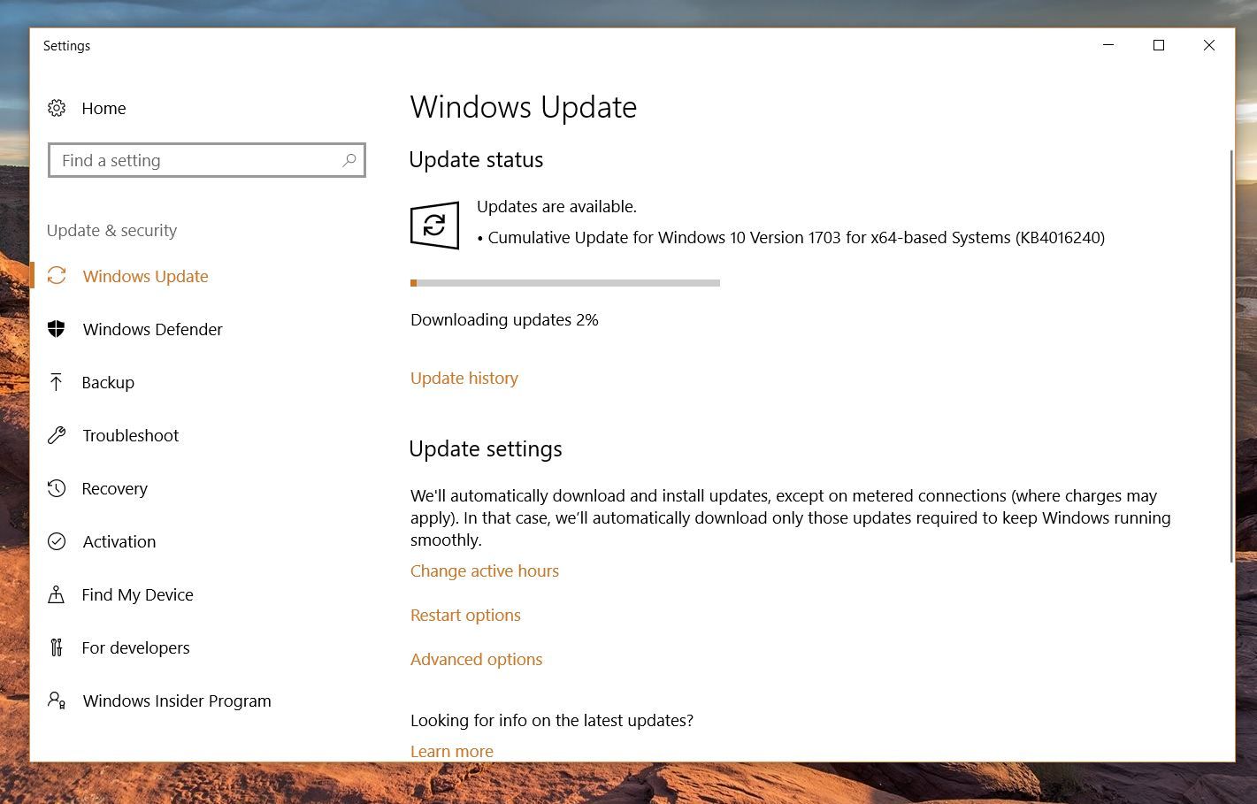Open Change active hours
Image resolution: width=1257 pixels, height=804 pixels.
tap(485, 570)
